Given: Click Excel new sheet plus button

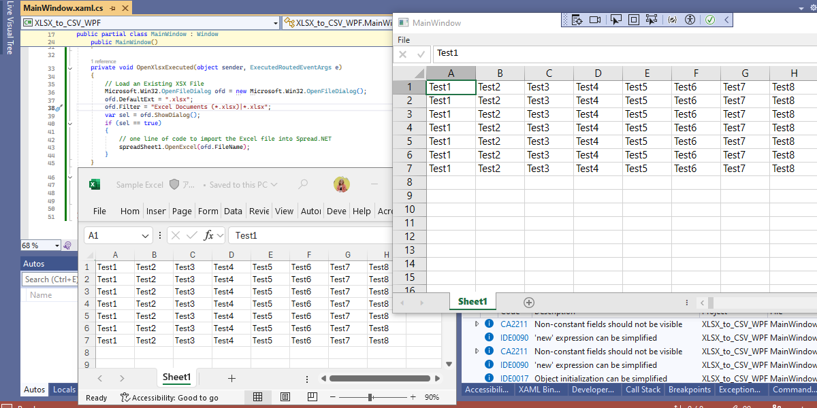Looking at the screenshot, I should coord(231,378).
